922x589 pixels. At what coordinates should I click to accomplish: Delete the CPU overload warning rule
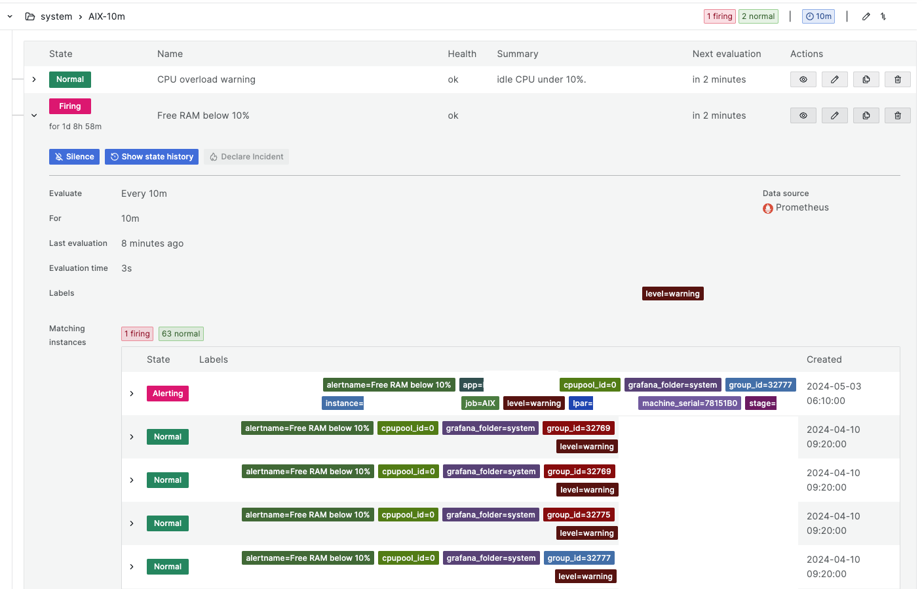897,79
